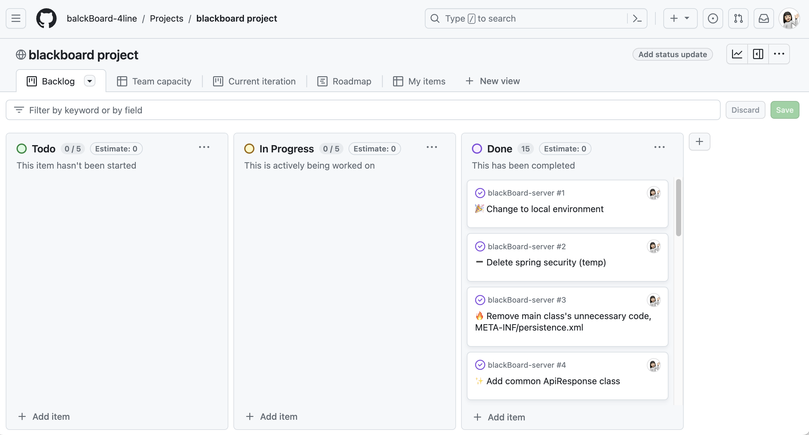Click Add item in In Progress column
The width and height of the screenshot is (809, 435).
272,417
